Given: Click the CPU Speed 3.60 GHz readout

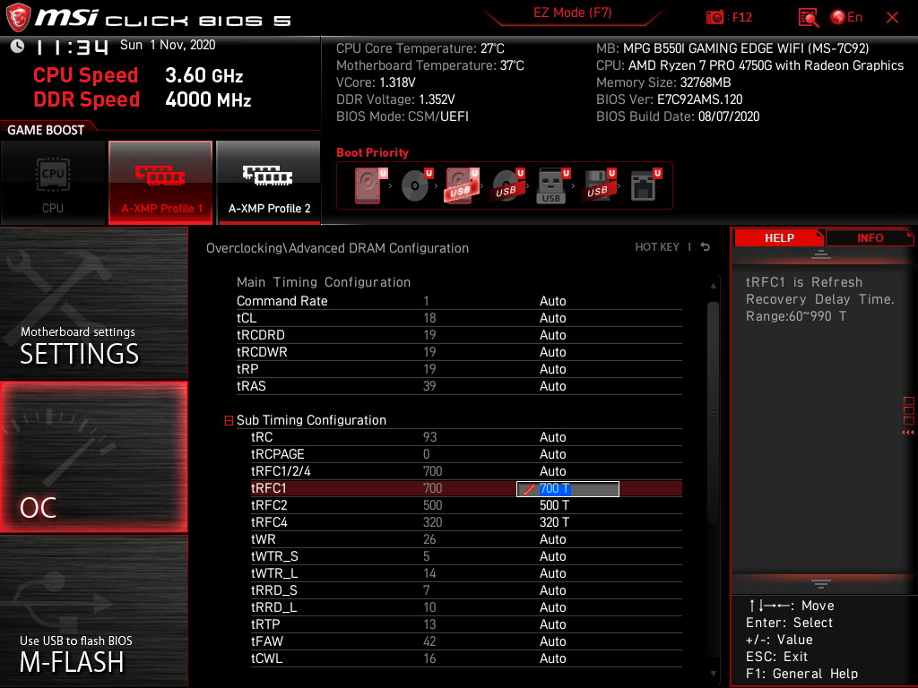Looking at the screenshot, I should click(138, 75).
